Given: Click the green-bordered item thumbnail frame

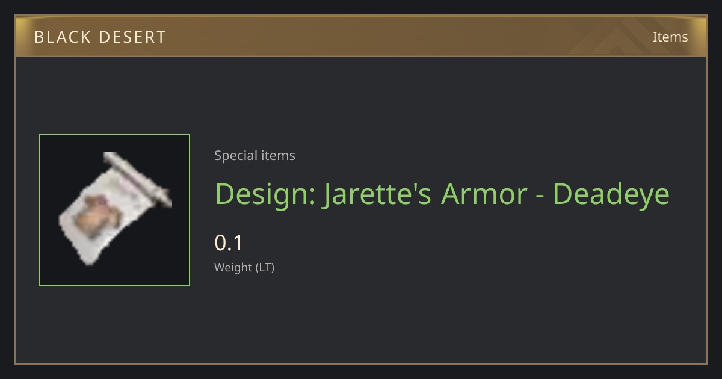Looking at the screenshot, I should pos(114,210).
